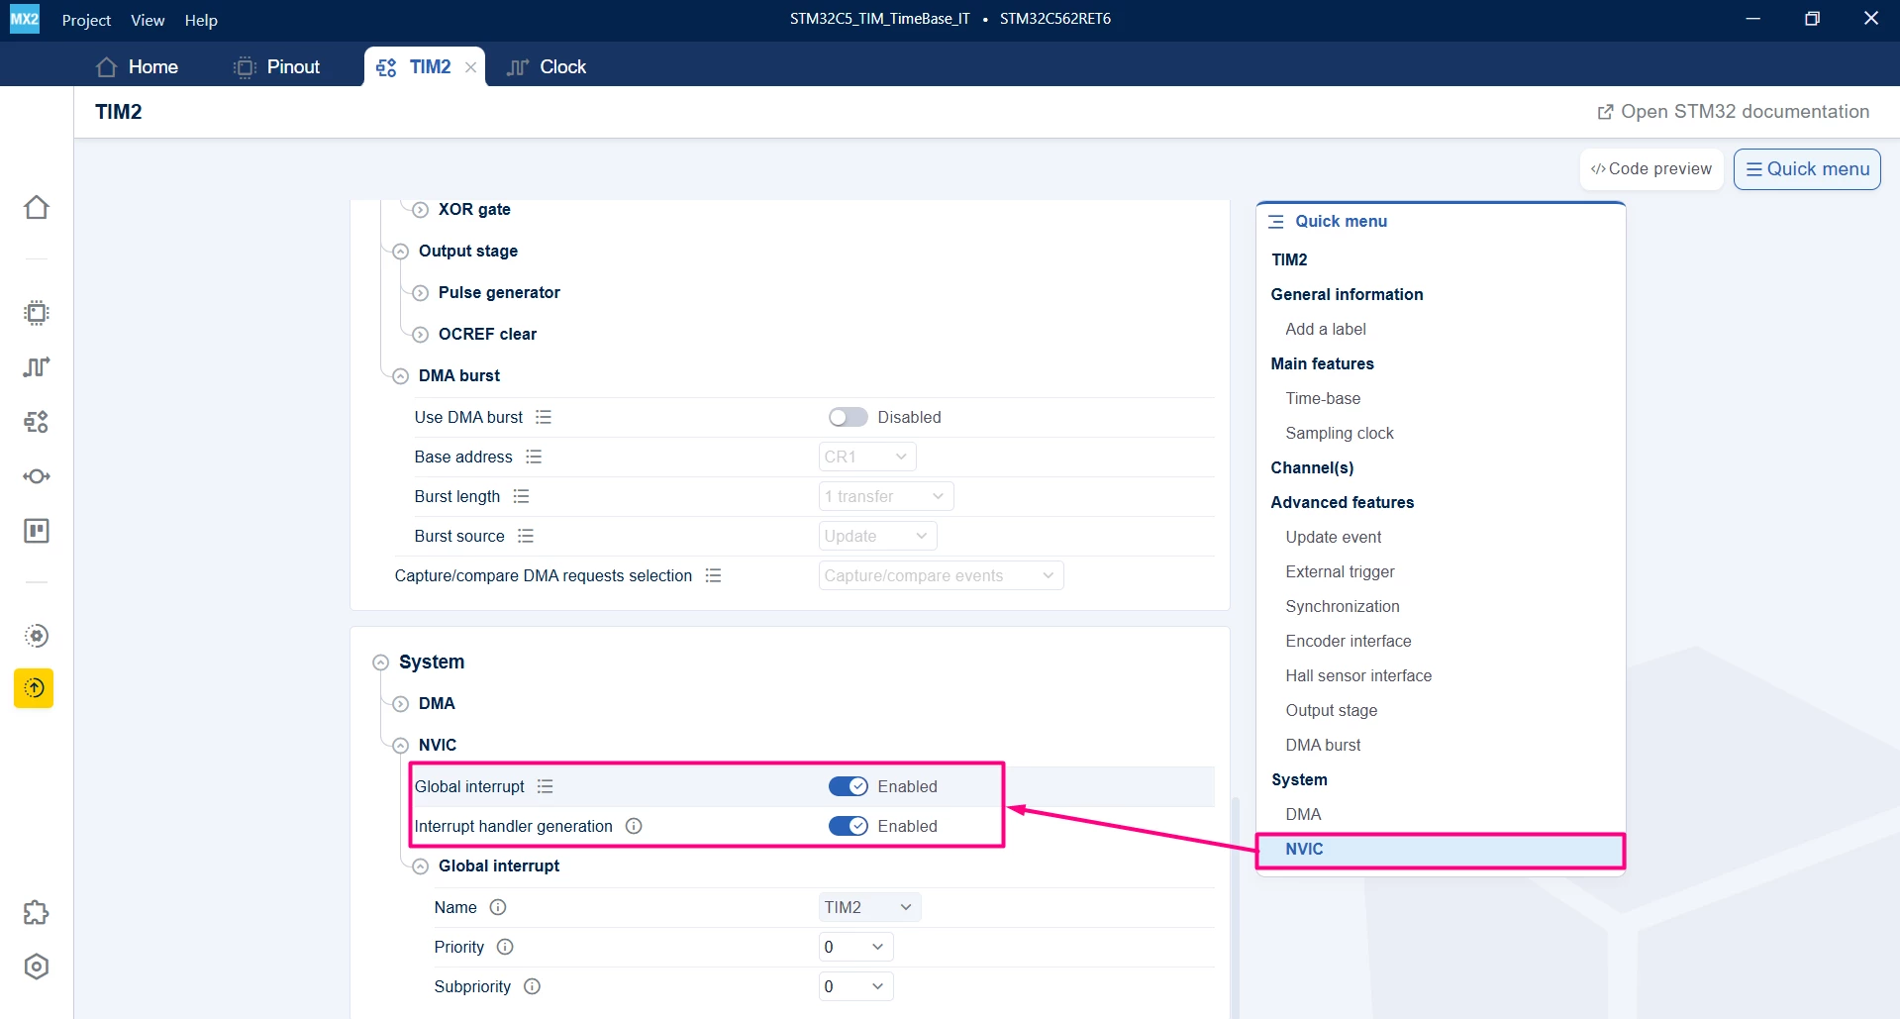Viewport: 1900px width, 1019px height.
Task: Expand the OCREF clear item
Action: coord(421,335)
